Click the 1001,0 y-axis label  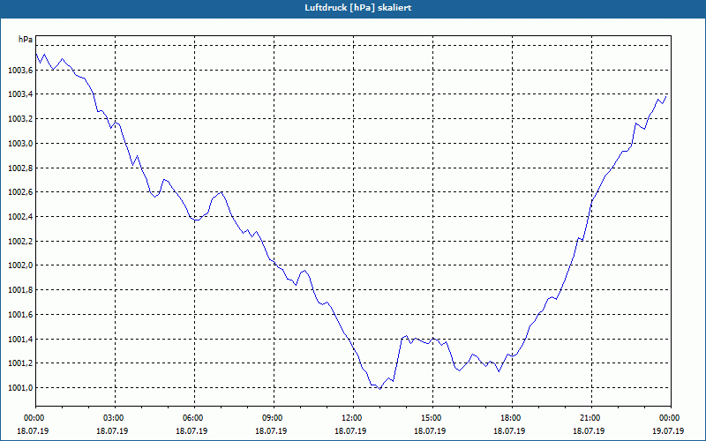click(20, 387)
